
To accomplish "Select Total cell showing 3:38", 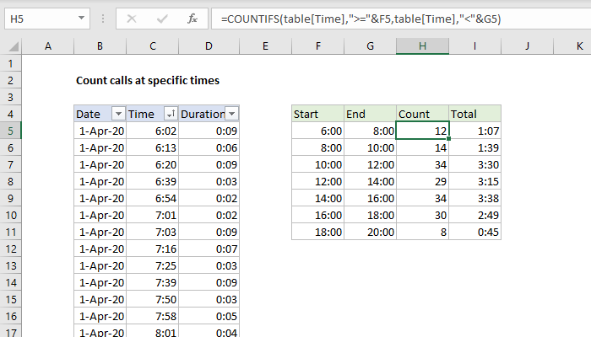I will click(x=474, y=198).
